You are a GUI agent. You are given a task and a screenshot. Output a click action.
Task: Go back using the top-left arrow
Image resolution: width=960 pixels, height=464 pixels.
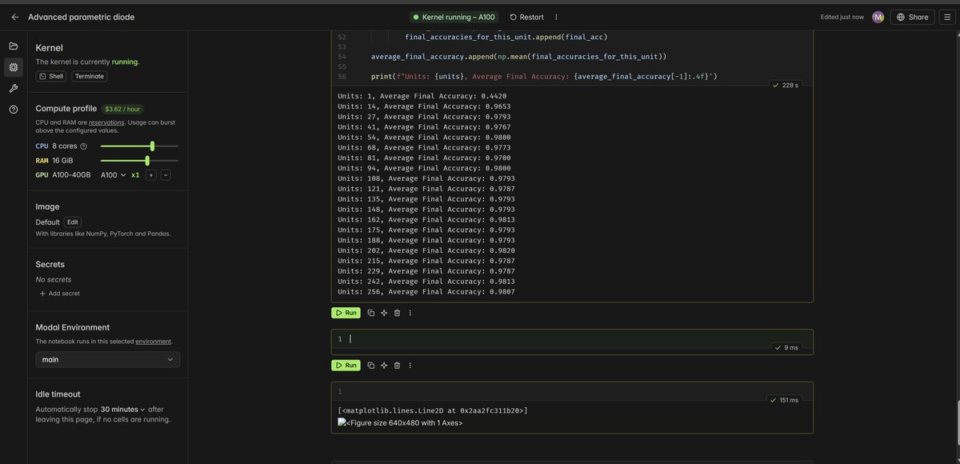(14, 17)
